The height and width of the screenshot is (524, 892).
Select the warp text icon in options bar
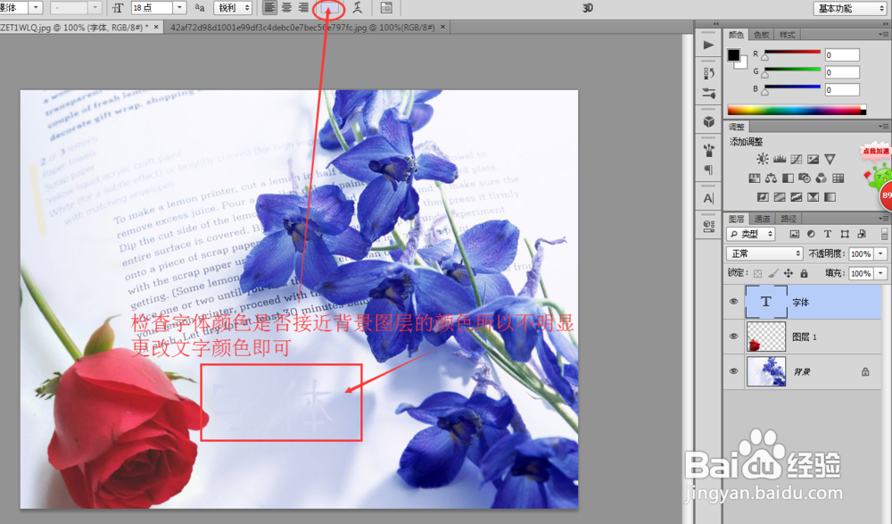(x=359, y=8)
